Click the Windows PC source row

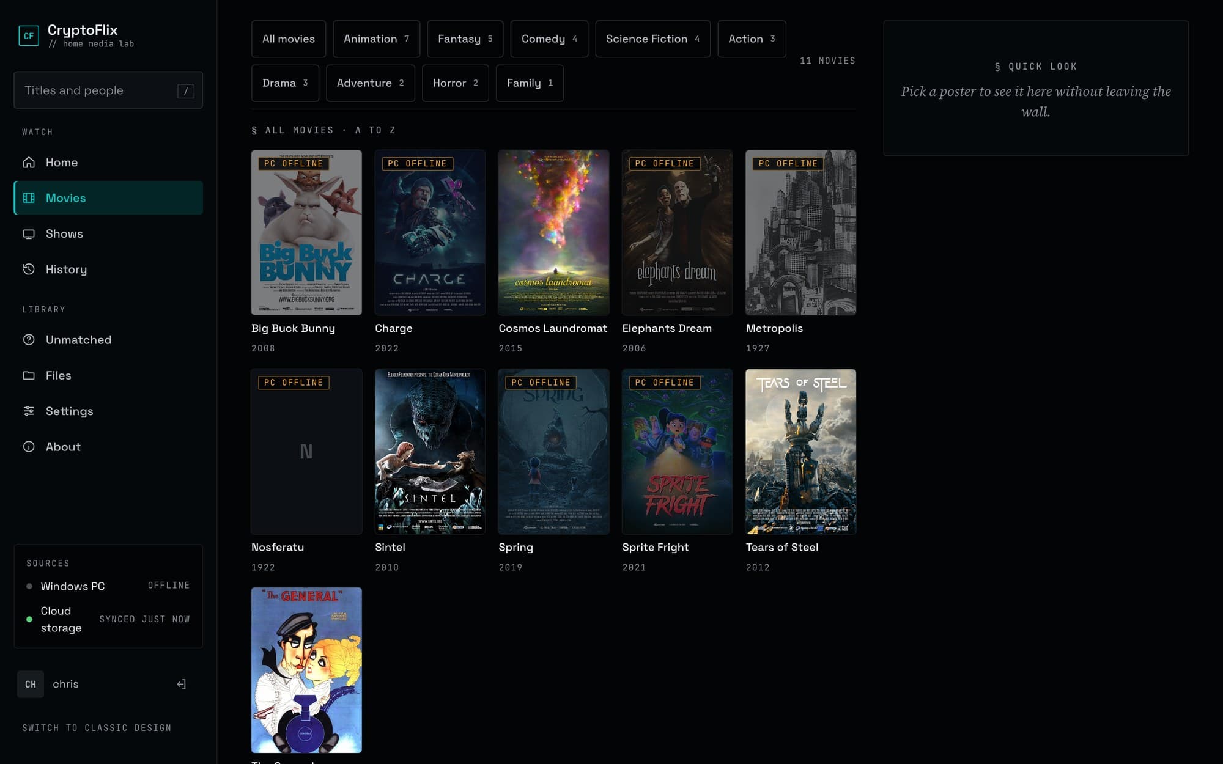108,586
